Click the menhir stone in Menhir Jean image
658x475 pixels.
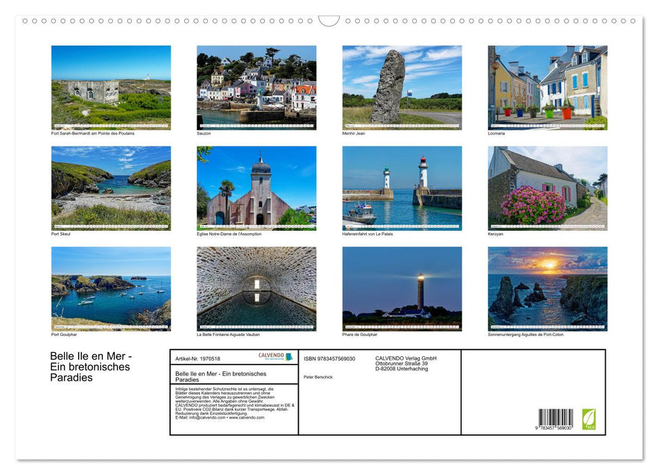pos(390,85)
